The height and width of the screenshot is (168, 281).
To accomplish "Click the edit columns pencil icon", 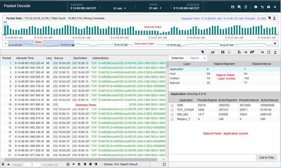I will point(252,52).
